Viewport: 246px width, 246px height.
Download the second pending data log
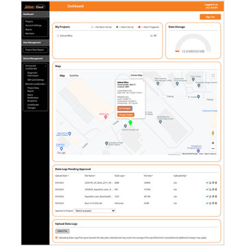(210, 189)
